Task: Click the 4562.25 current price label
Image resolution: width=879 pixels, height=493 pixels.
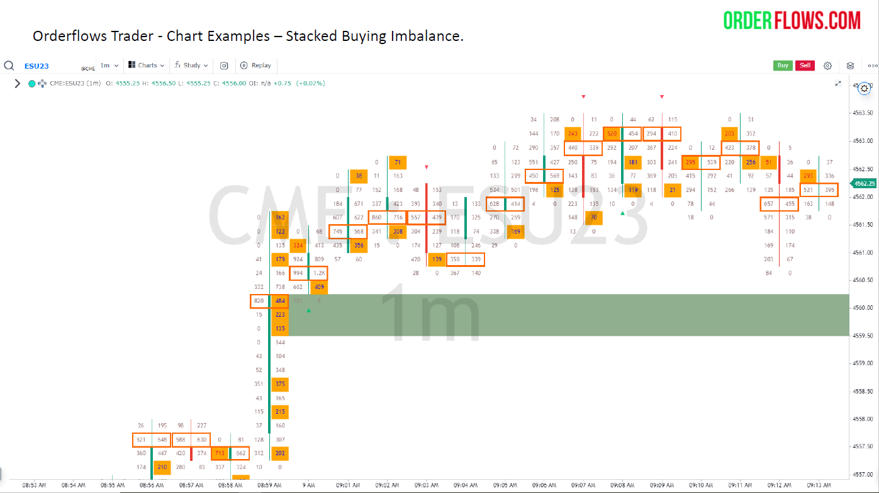Action: (x=865, y=183)
